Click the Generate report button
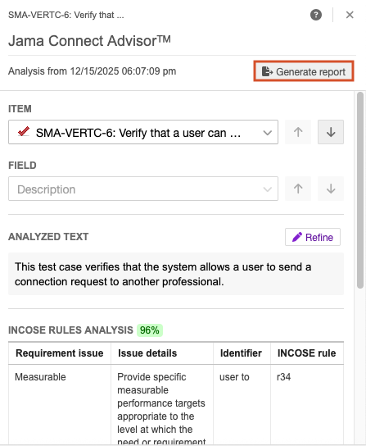 click(x=304, y=71)
